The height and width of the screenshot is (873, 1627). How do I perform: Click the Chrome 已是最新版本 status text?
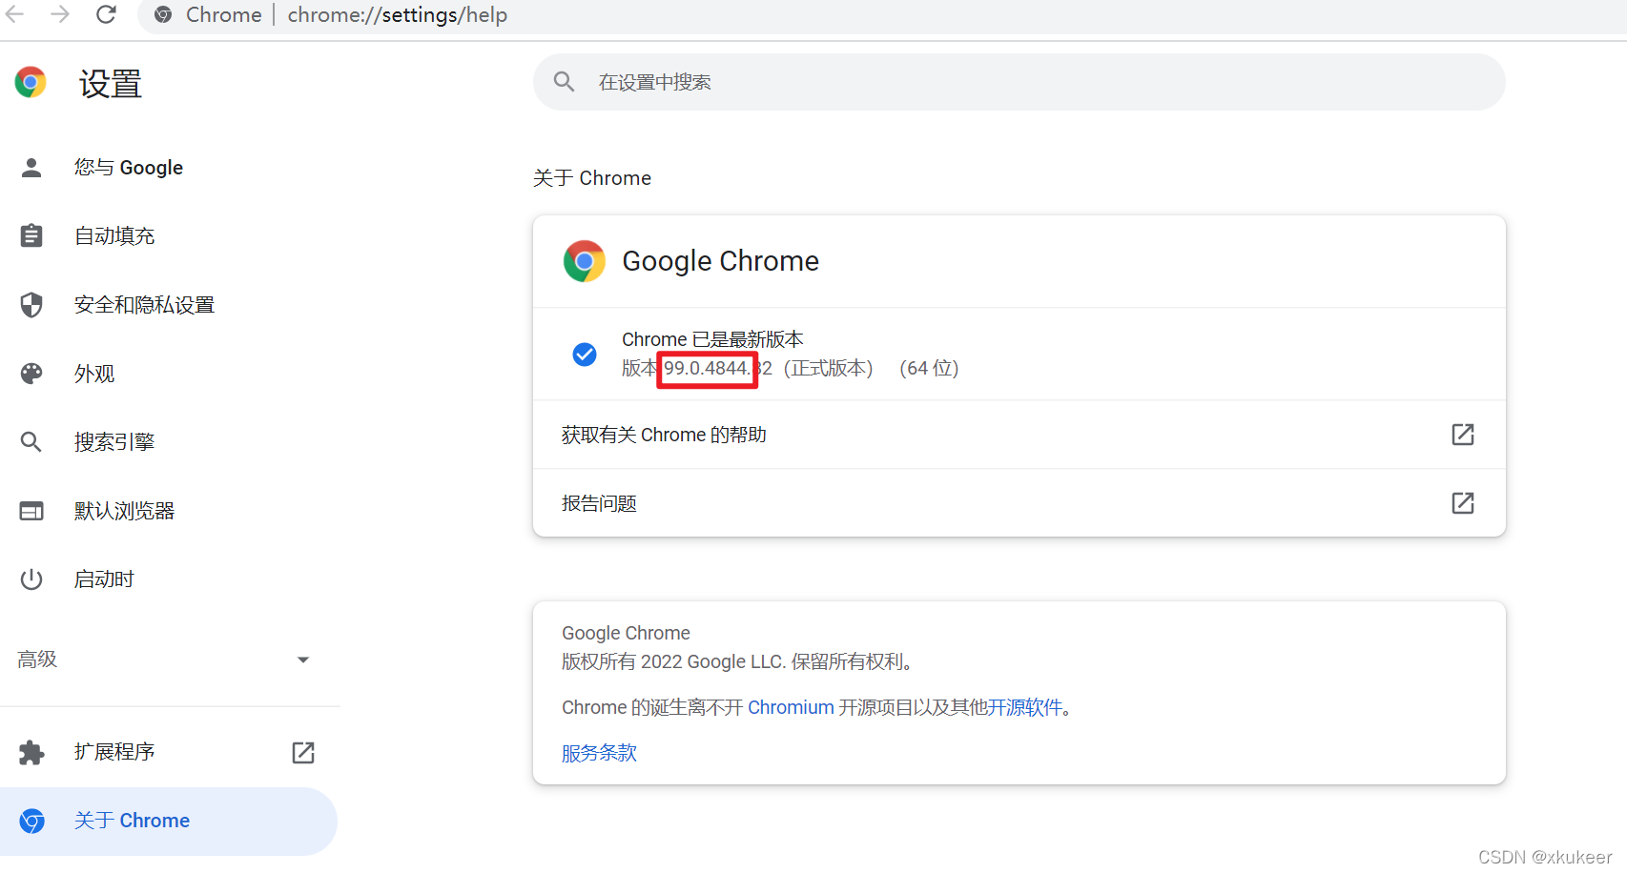(712, 339)
